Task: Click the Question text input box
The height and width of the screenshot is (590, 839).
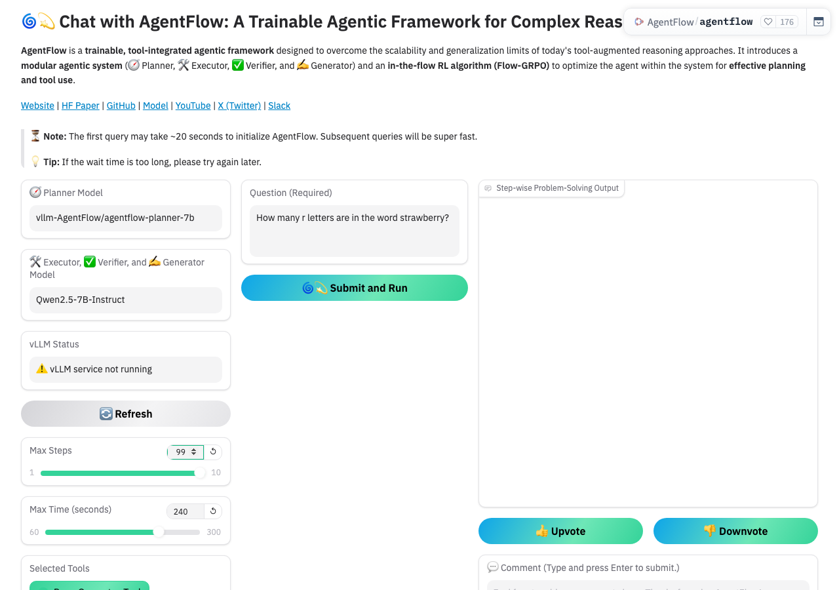Action: point(355,231)
